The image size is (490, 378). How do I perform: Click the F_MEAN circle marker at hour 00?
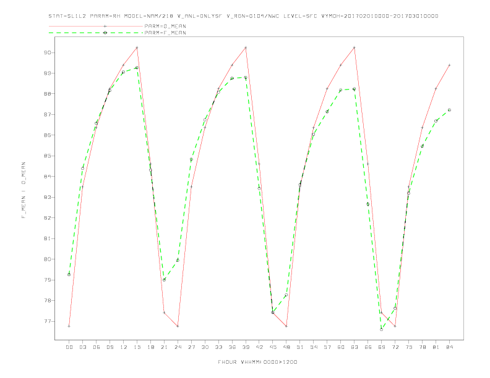point(69,275)
